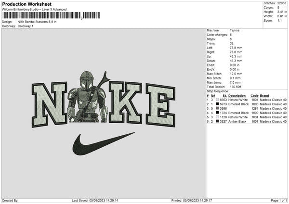
Task: Click the Stitches value 22053
Action: (x=282, y=3)
